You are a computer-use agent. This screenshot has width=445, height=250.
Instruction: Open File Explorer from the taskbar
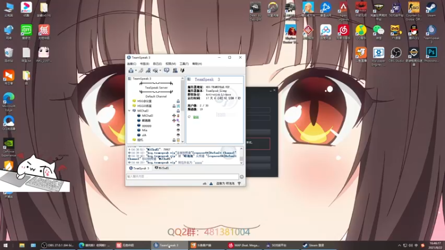(22, 245)
